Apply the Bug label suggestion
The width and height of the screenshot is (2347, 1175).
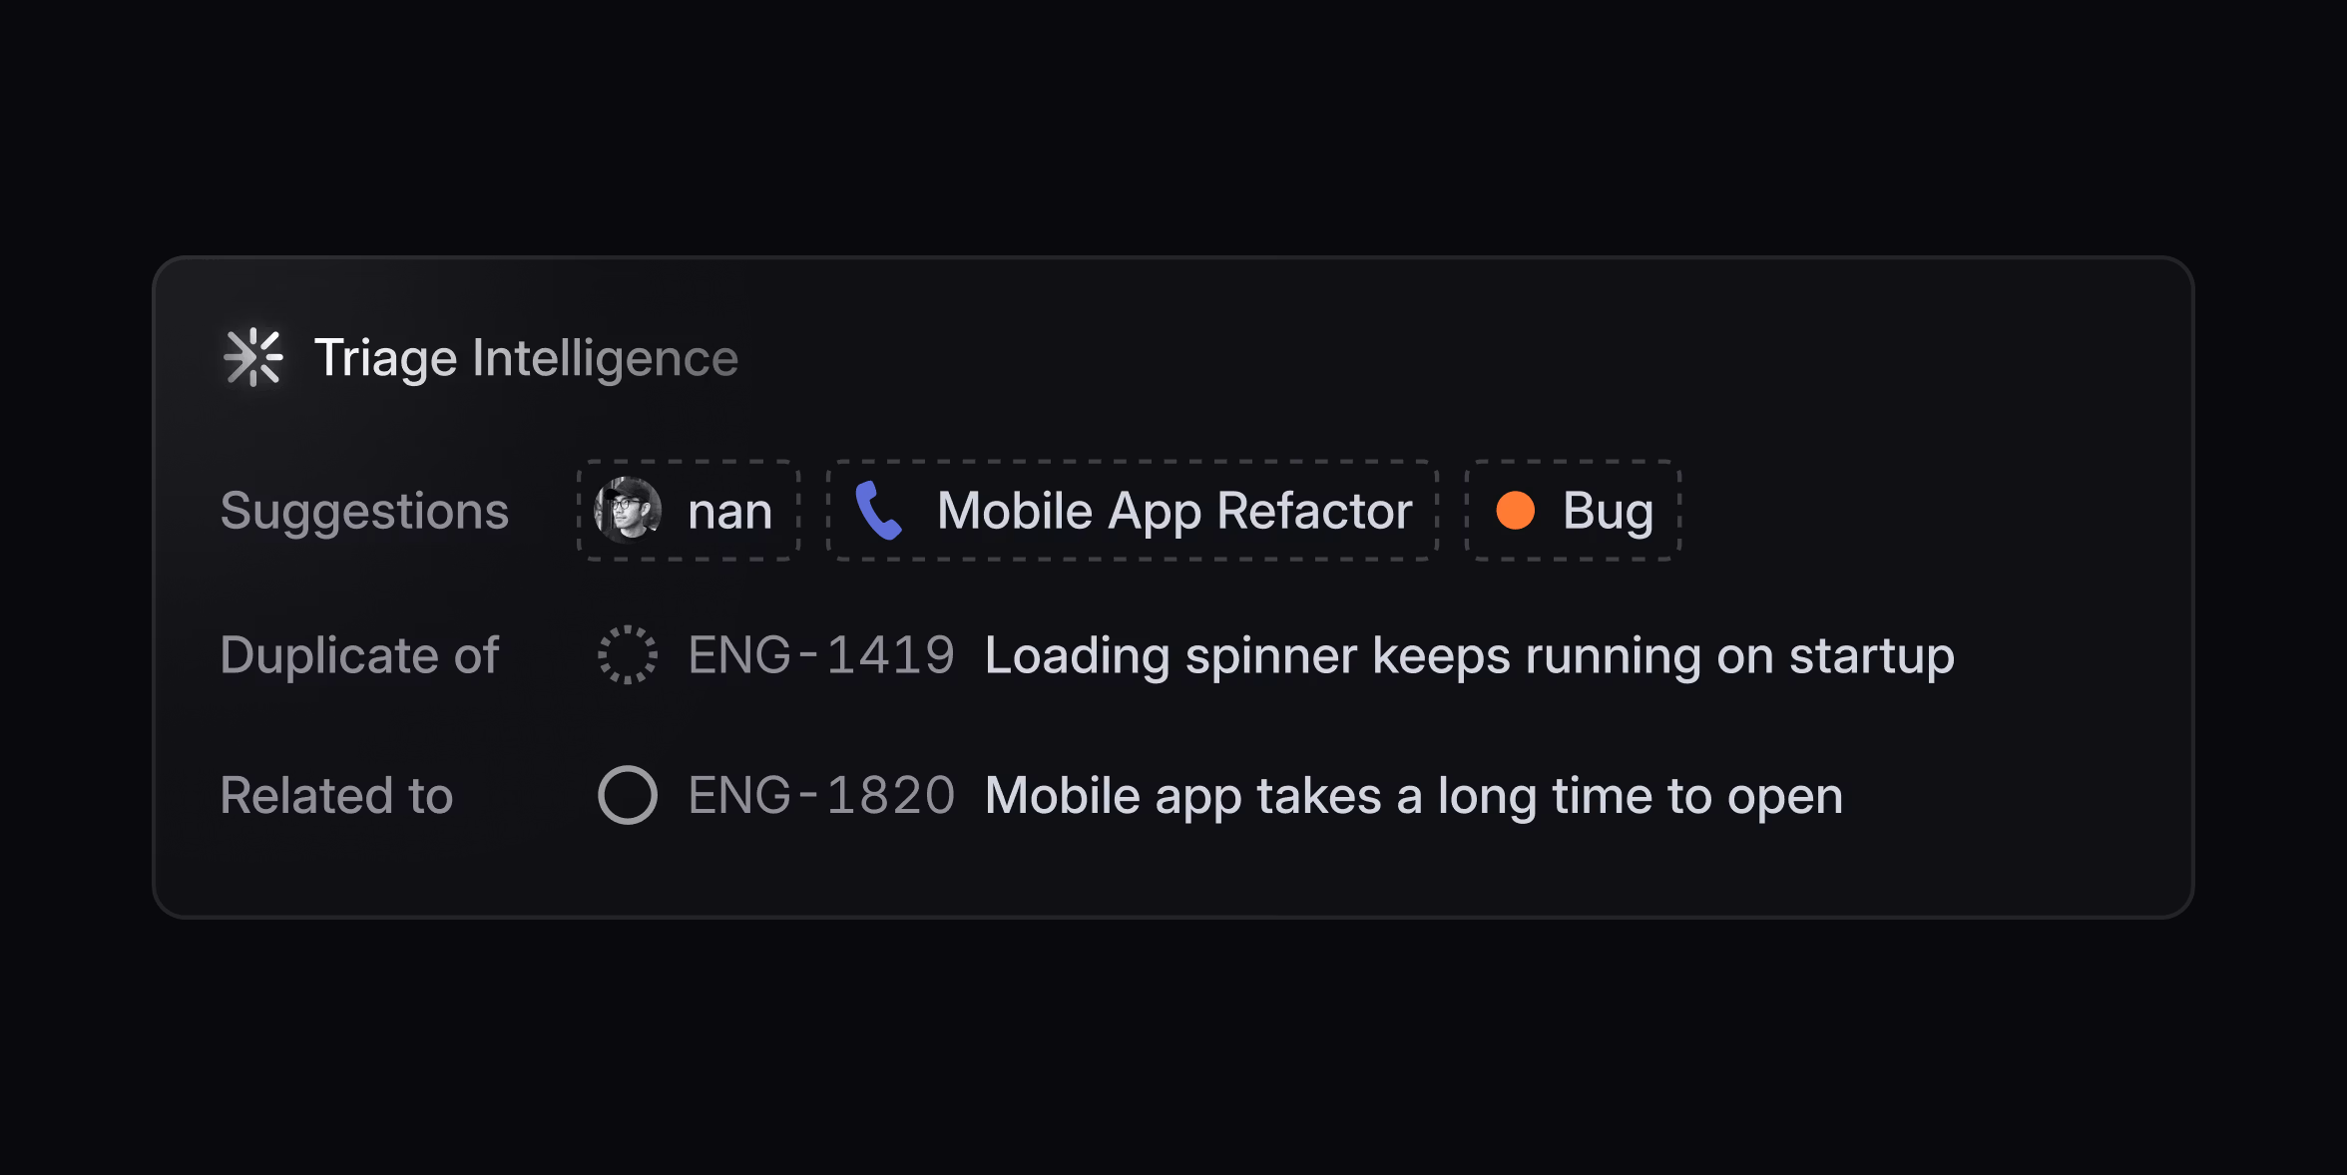(1572, 511)
